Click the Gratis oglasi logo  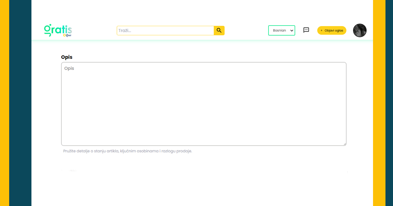58,30
